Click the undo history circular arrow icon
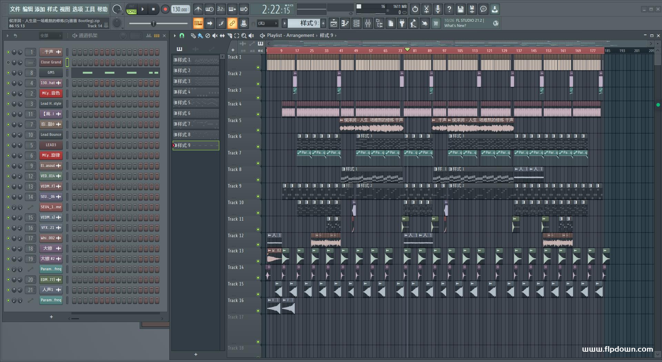Image resolution: width=662 pixels, height=362 pixels. (x=415, y=9)
